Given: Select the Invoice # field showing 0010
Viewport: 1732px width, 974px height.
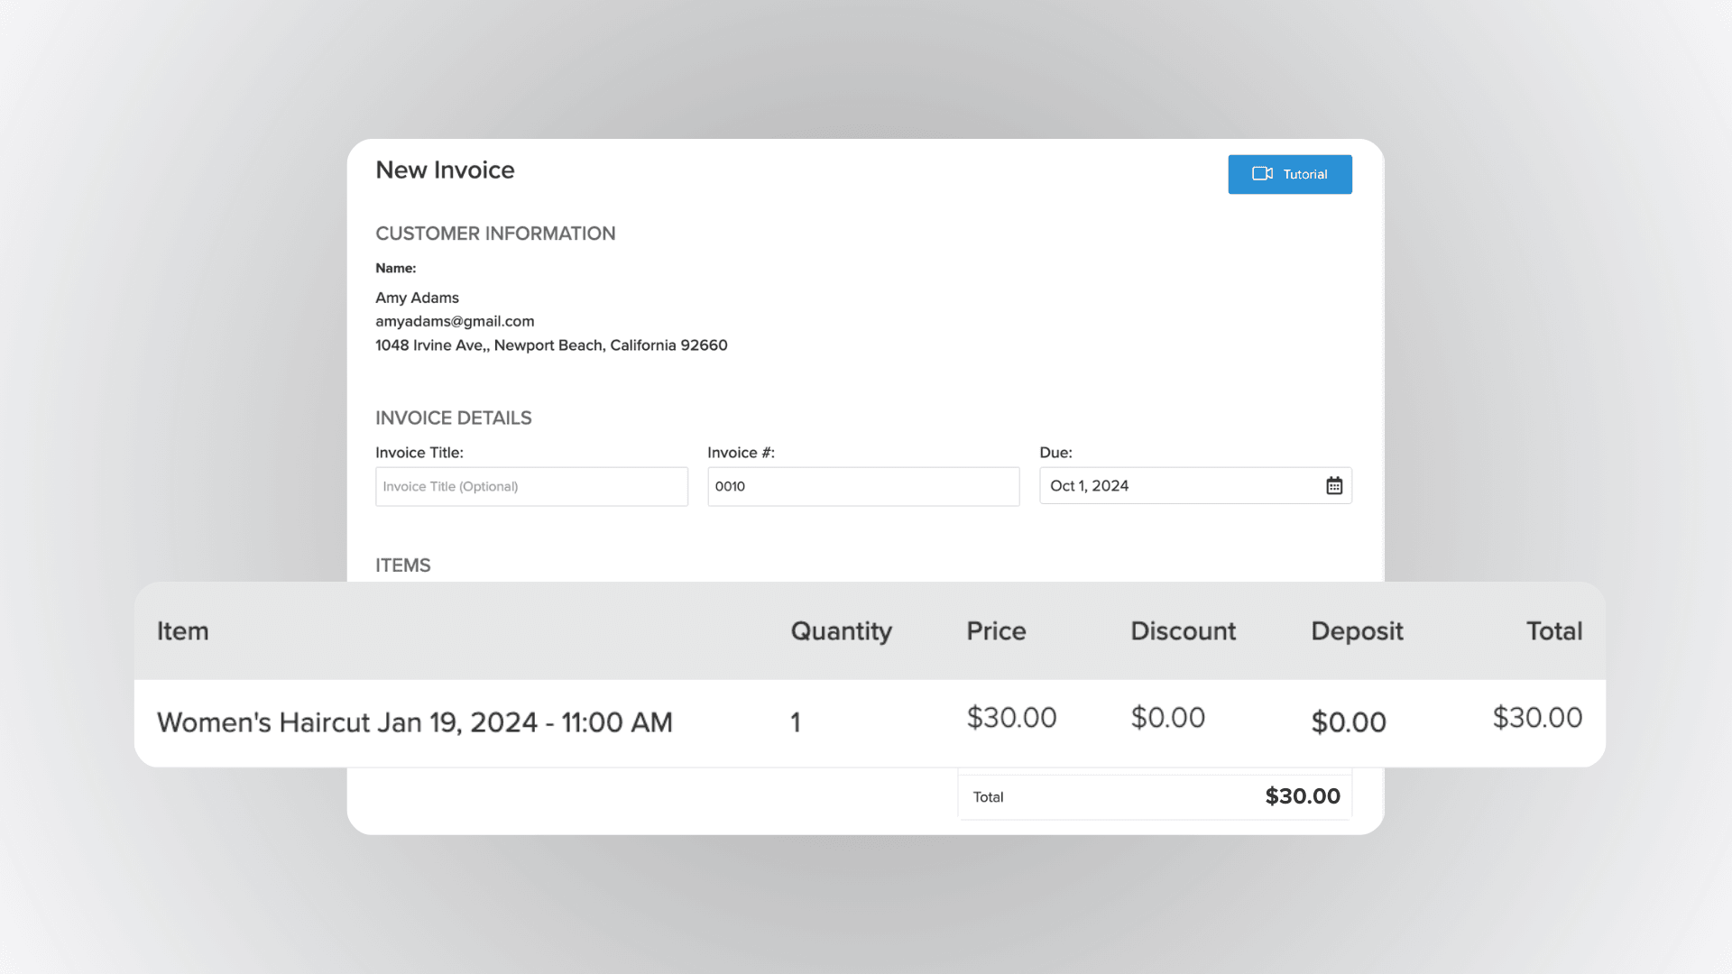Looking at the screenshot, I should coord(862,486).
